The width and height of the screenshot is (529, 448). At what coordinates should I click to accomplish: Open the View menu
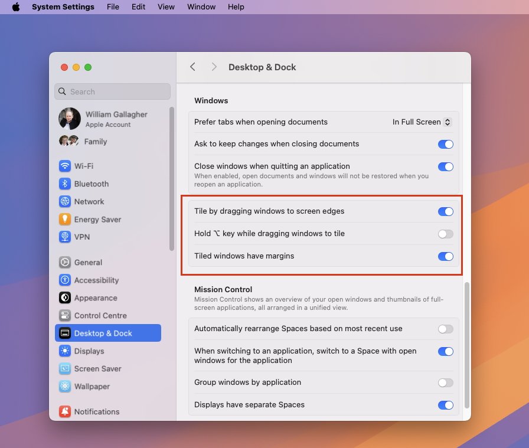click(166, 6)
